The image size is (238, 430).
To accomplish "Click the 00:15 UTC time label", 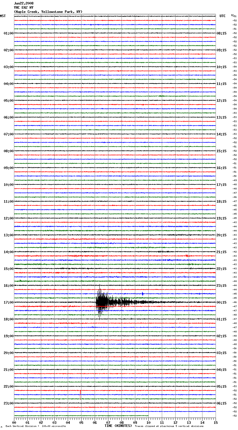I will click(x=221, y=302).
